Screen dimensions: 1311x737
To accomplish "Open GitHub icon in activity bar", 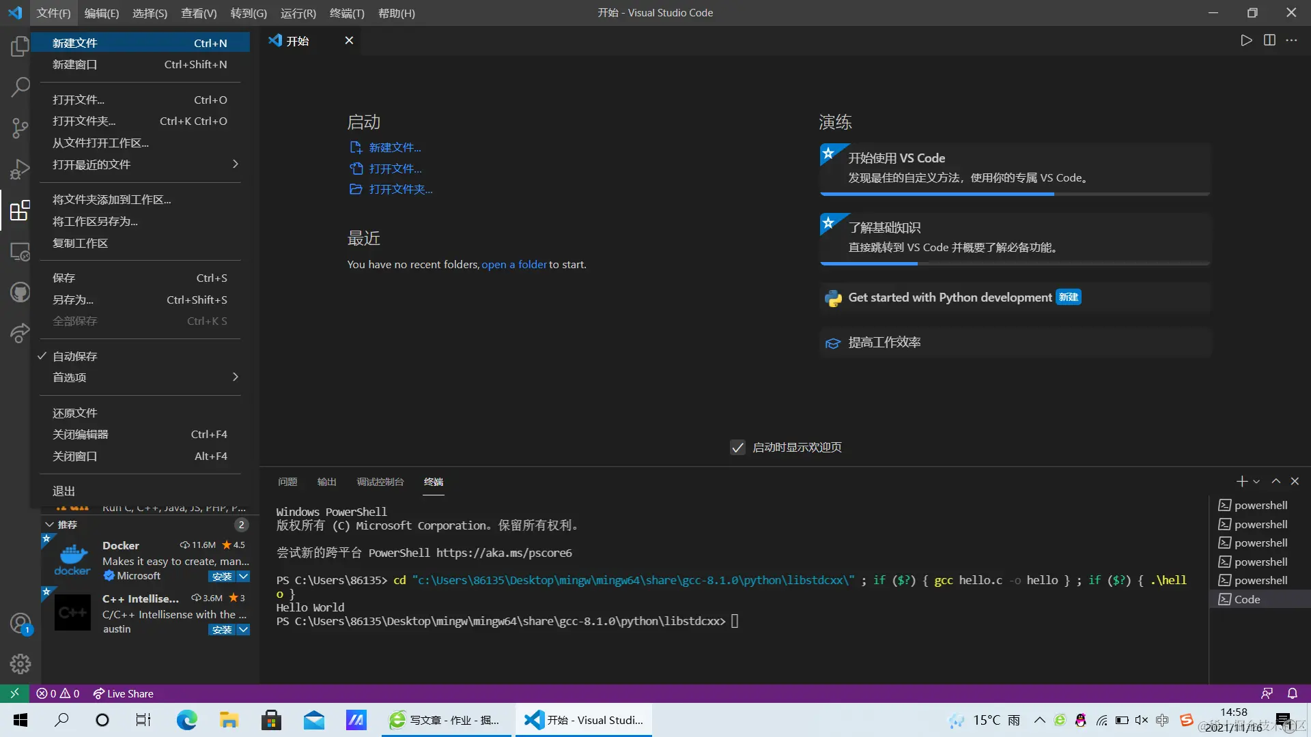I will click(x=20, y=293).
